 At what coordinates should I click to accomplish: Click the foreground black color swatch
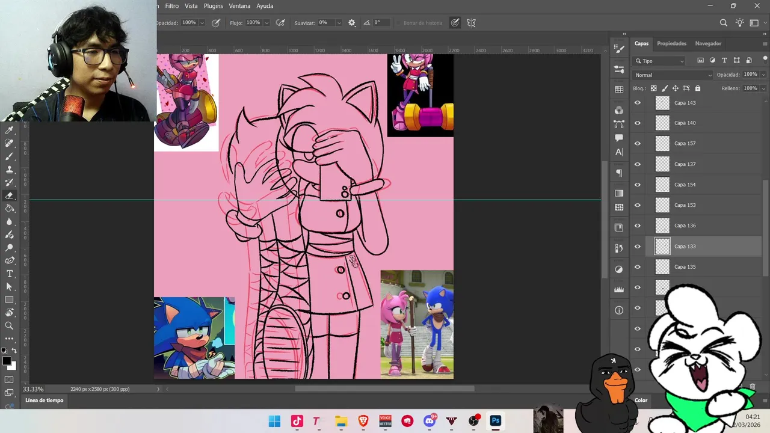tap(7, 361)
